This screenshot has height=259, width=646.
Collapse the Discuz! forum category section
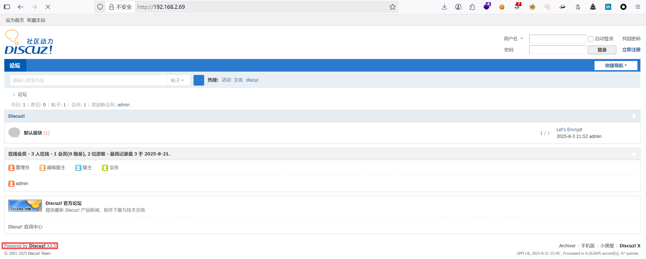[x=634, y=116]
